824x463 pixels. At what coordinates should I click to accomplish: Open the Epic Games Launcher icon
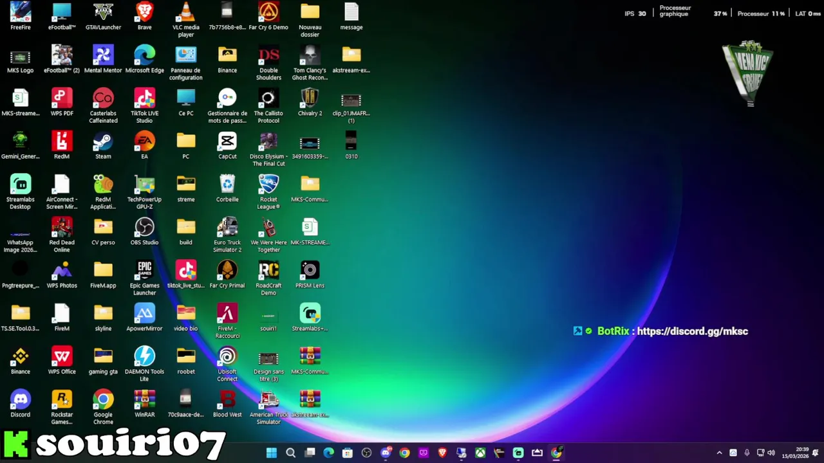144,278
